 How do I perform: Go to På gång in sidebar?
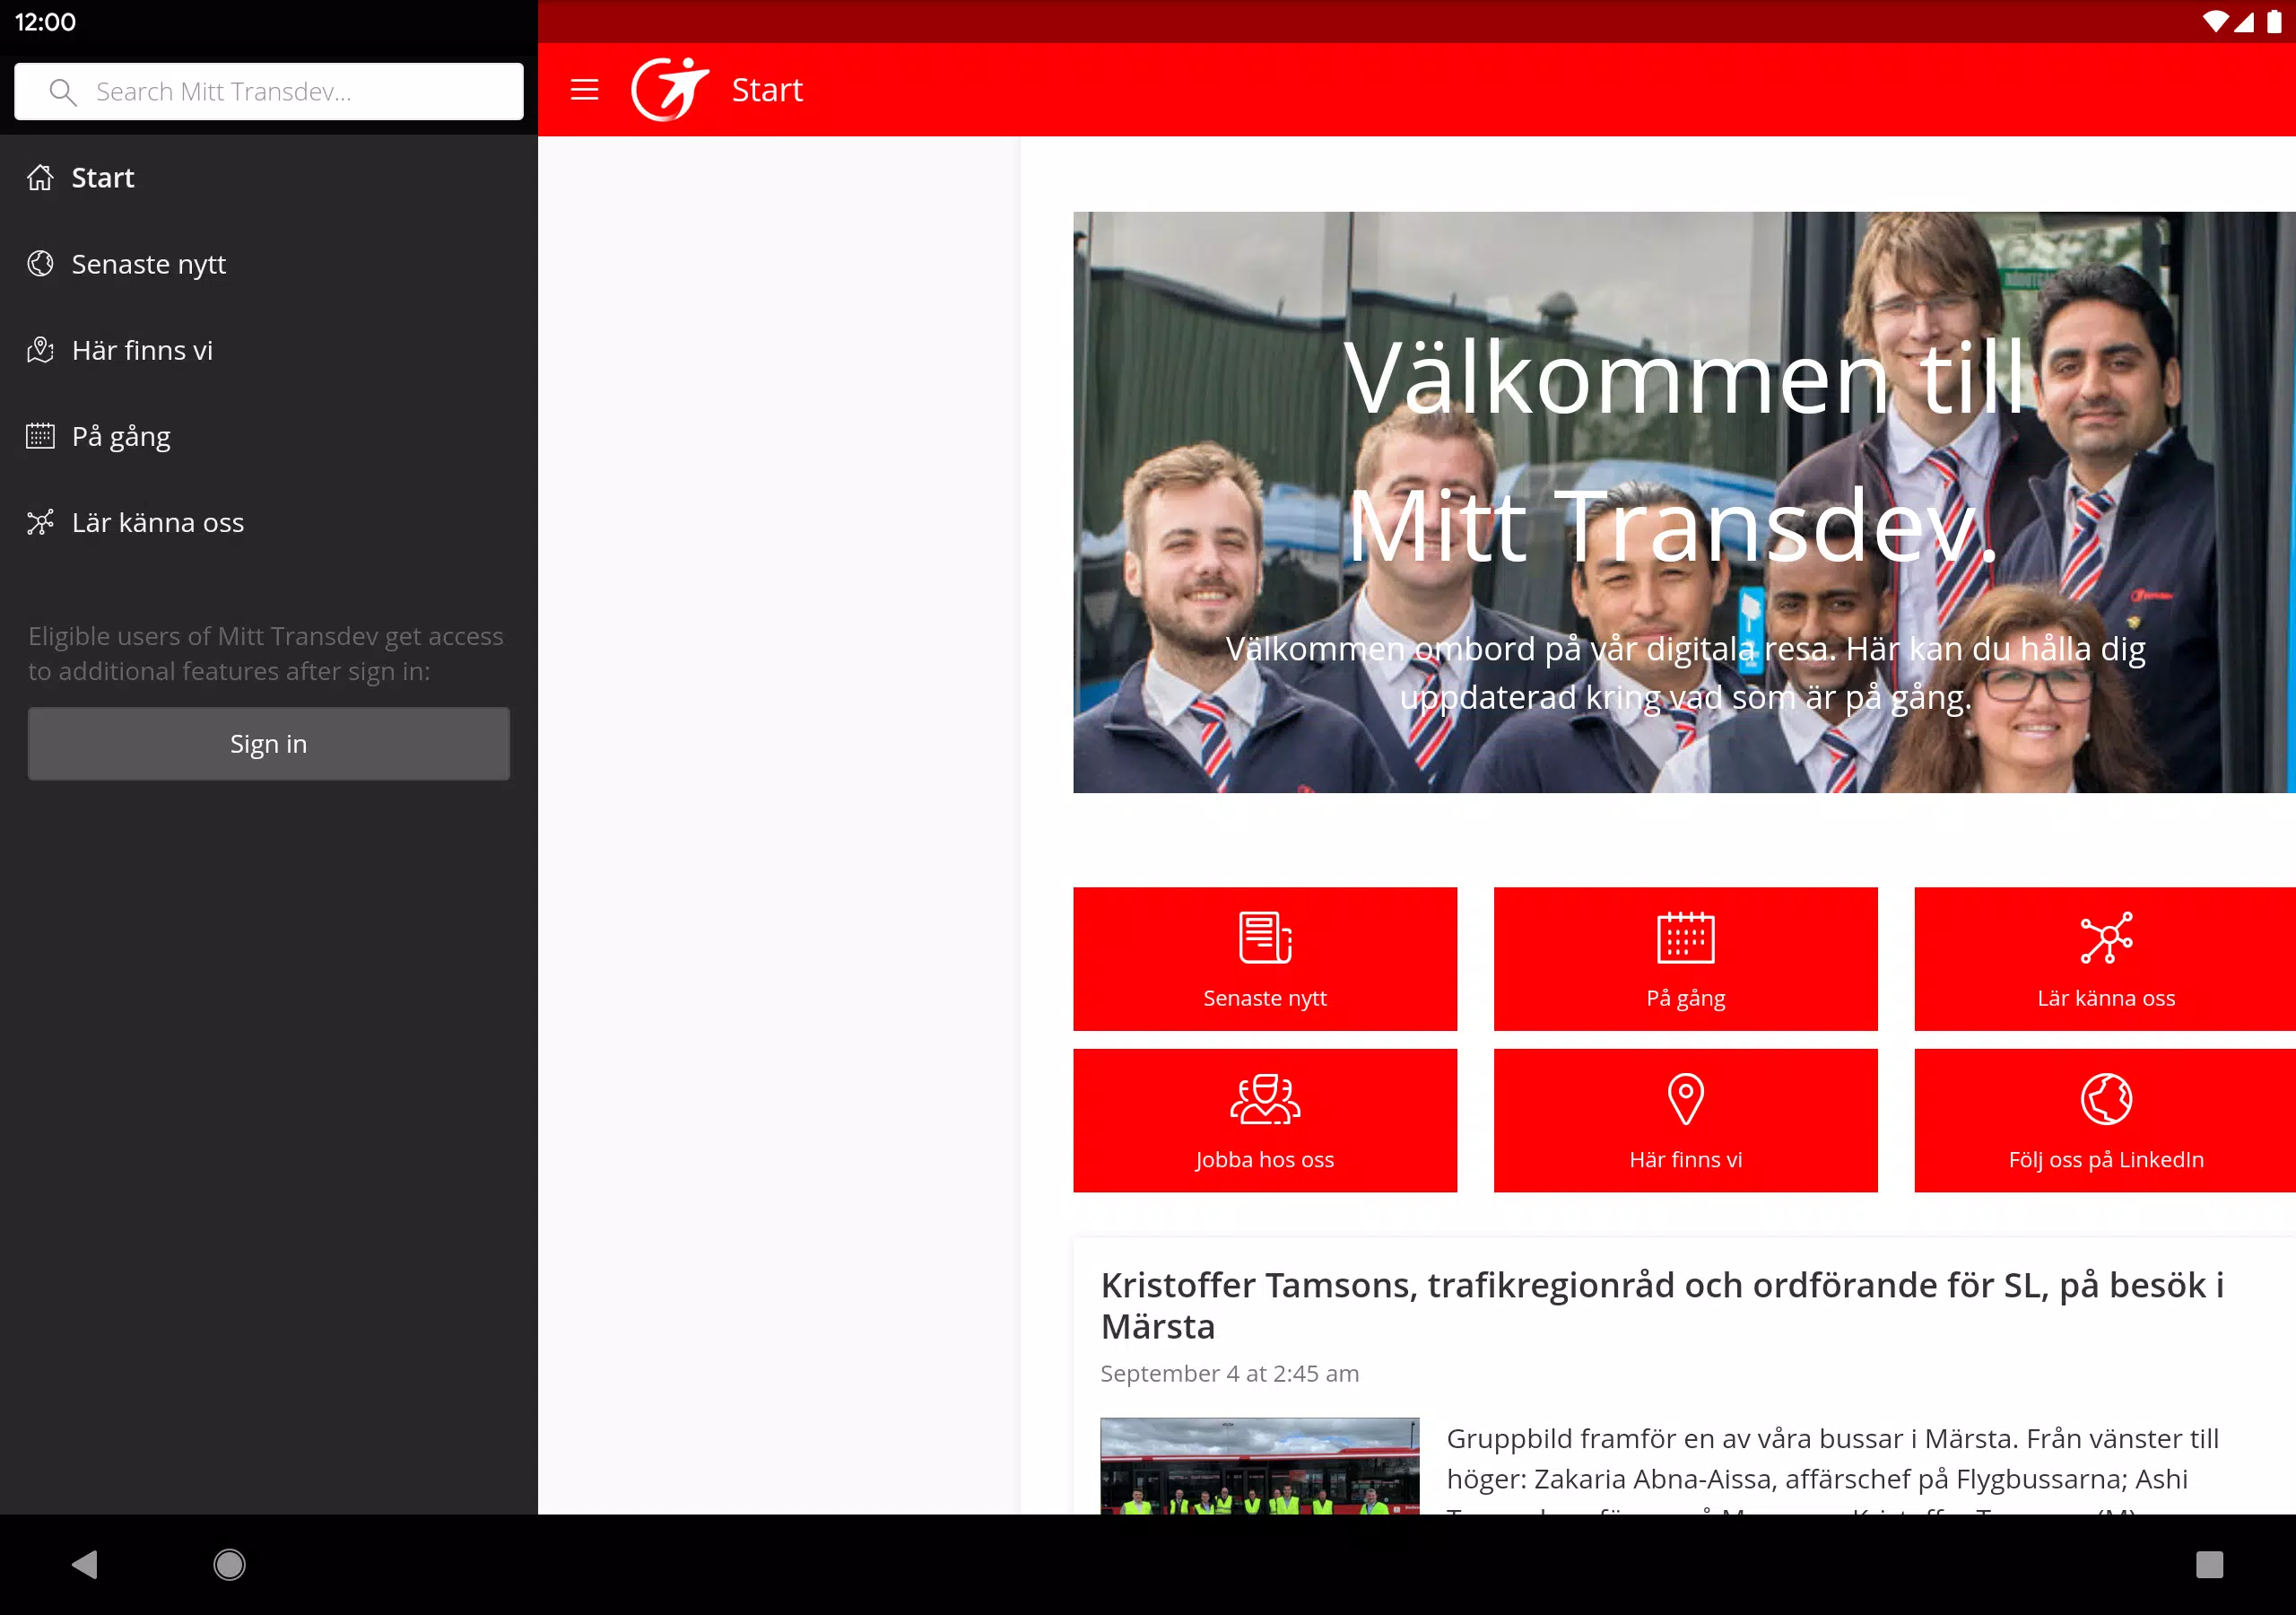(x=269, y=435)
